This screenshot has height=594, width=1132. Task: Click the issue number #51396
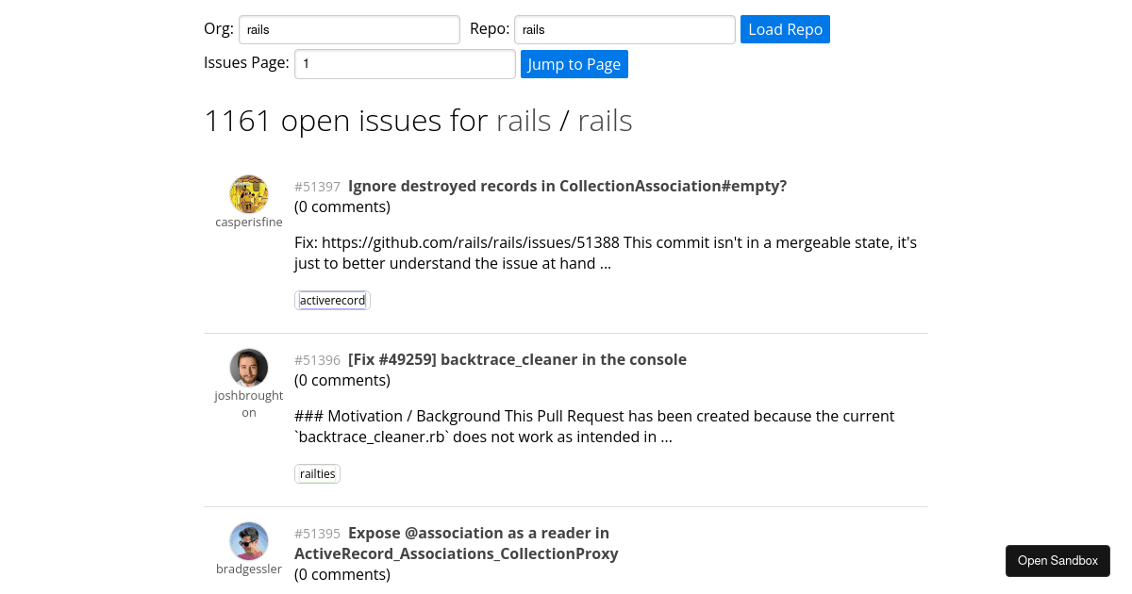[317, 359]
